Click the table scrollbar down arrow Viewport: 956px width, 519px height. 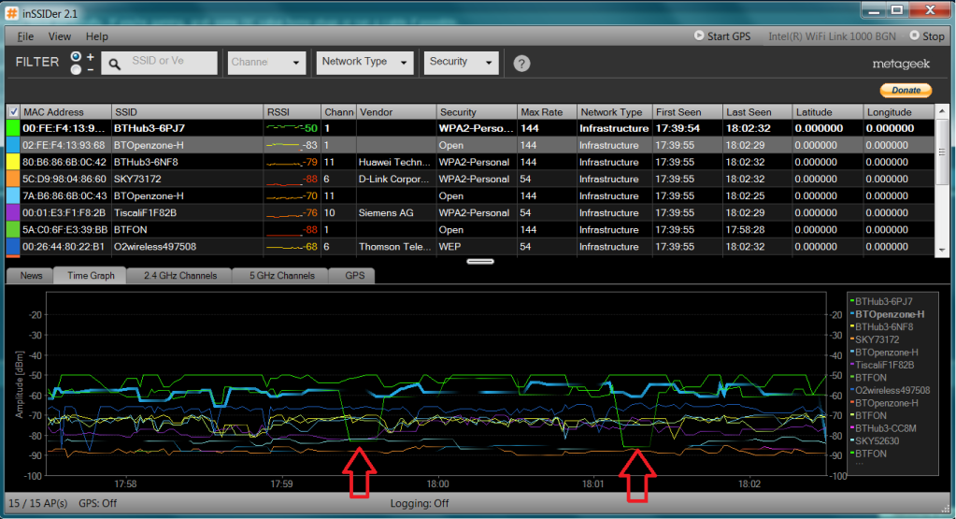pyautogui.click(x=942, y=250)
